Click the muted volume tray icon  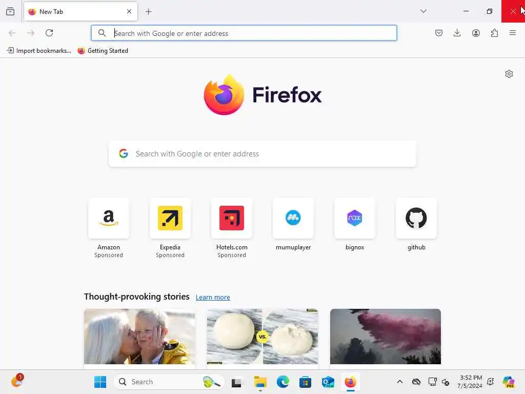(x=446, y=382)
